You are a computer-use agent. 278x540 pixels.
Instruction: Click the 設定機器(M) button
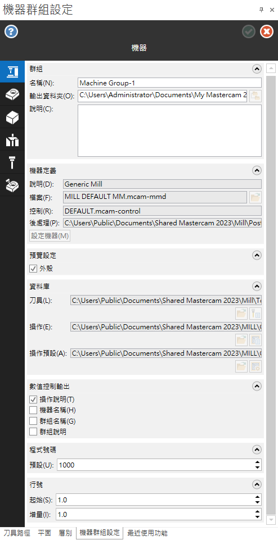tap(50, 236)
